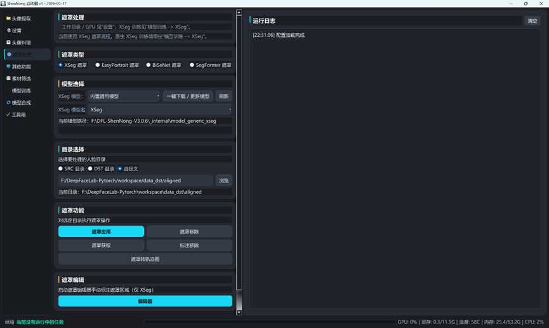Open the 模型训练 sidebar page
This screenshot has width=549, height=328.
(27, 90)
